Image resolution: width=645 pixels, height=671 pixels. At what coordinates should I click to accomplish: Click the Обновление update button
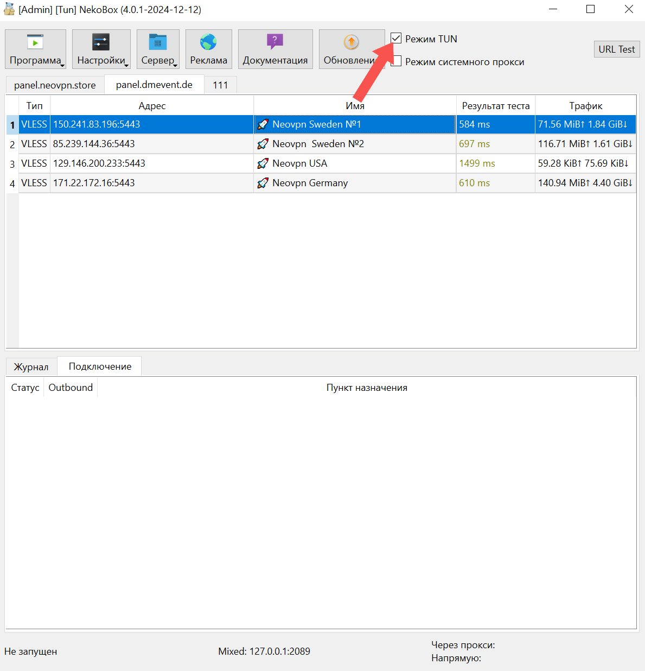[351, 49]
